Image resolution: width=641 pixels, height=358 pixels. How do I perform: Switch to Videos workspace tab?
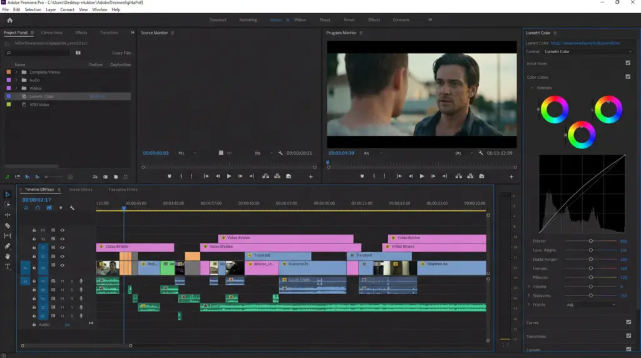coord(300,20)
